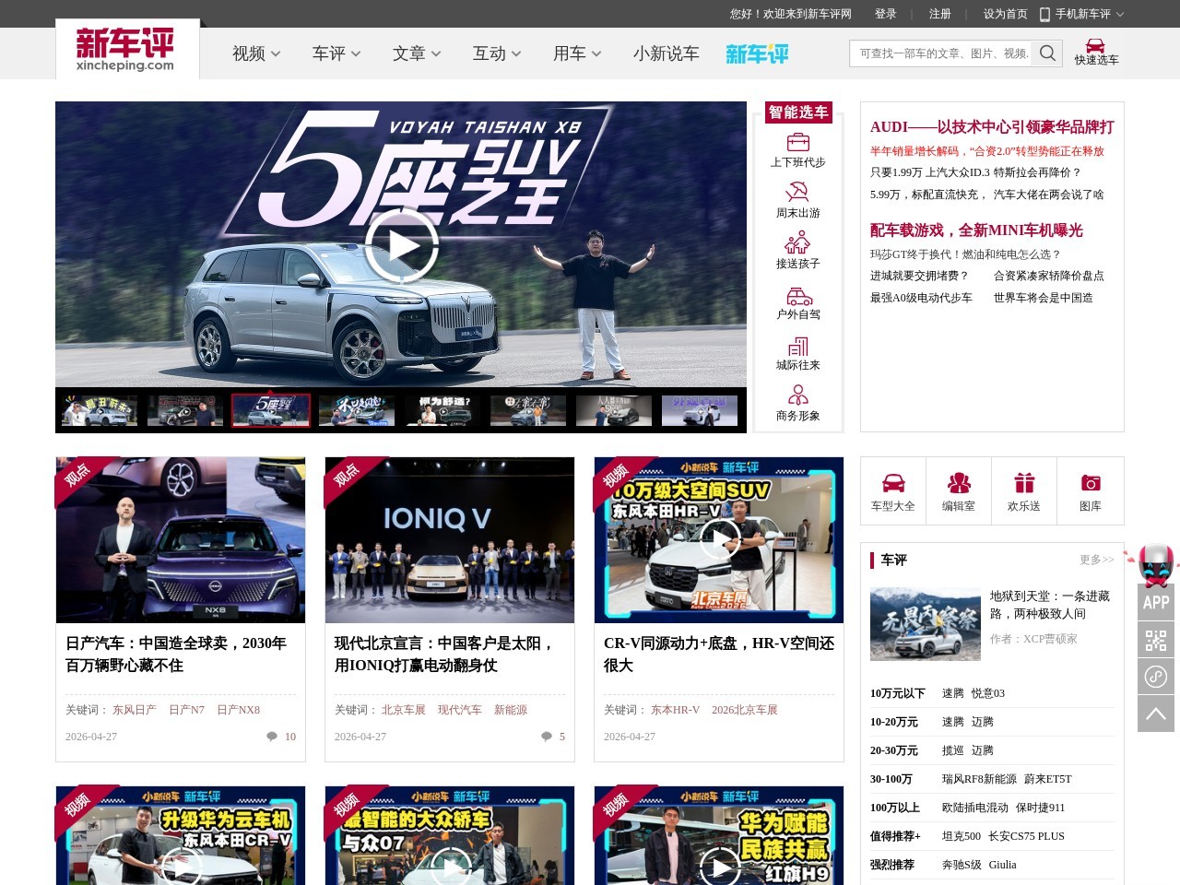Play the 东风本田HR-V video card
This screenshot has width=1180, height=885.
[720, 538]
